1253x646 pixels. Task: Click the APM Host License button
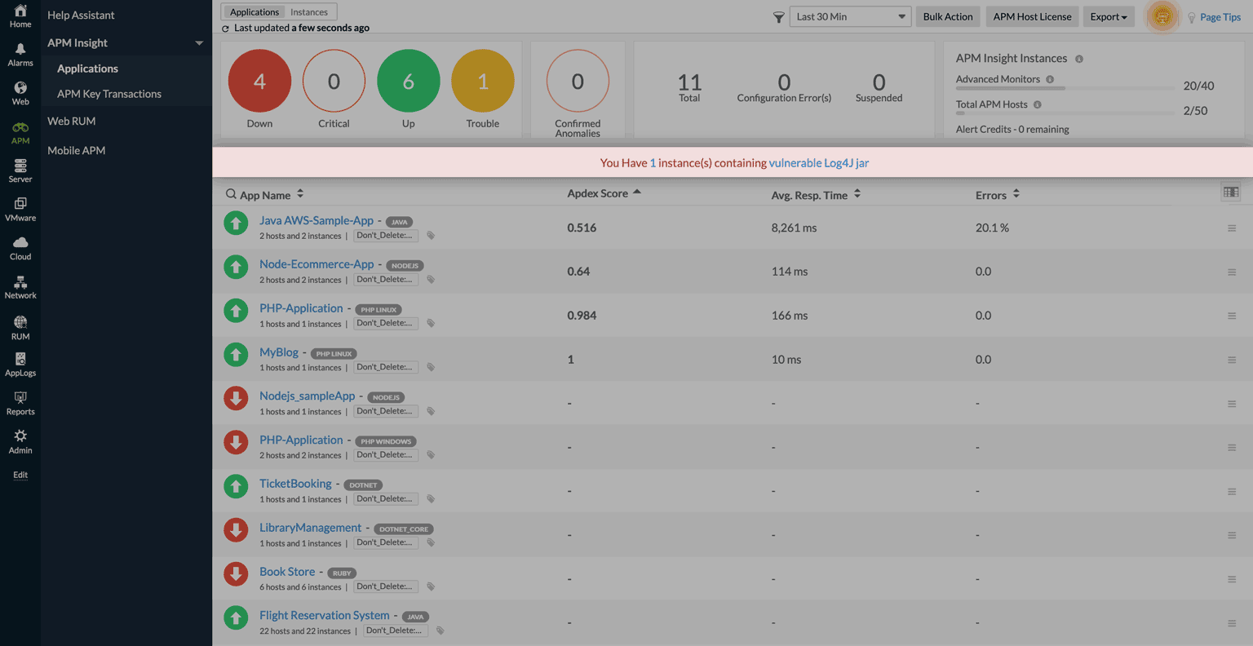coord(1033,16)
